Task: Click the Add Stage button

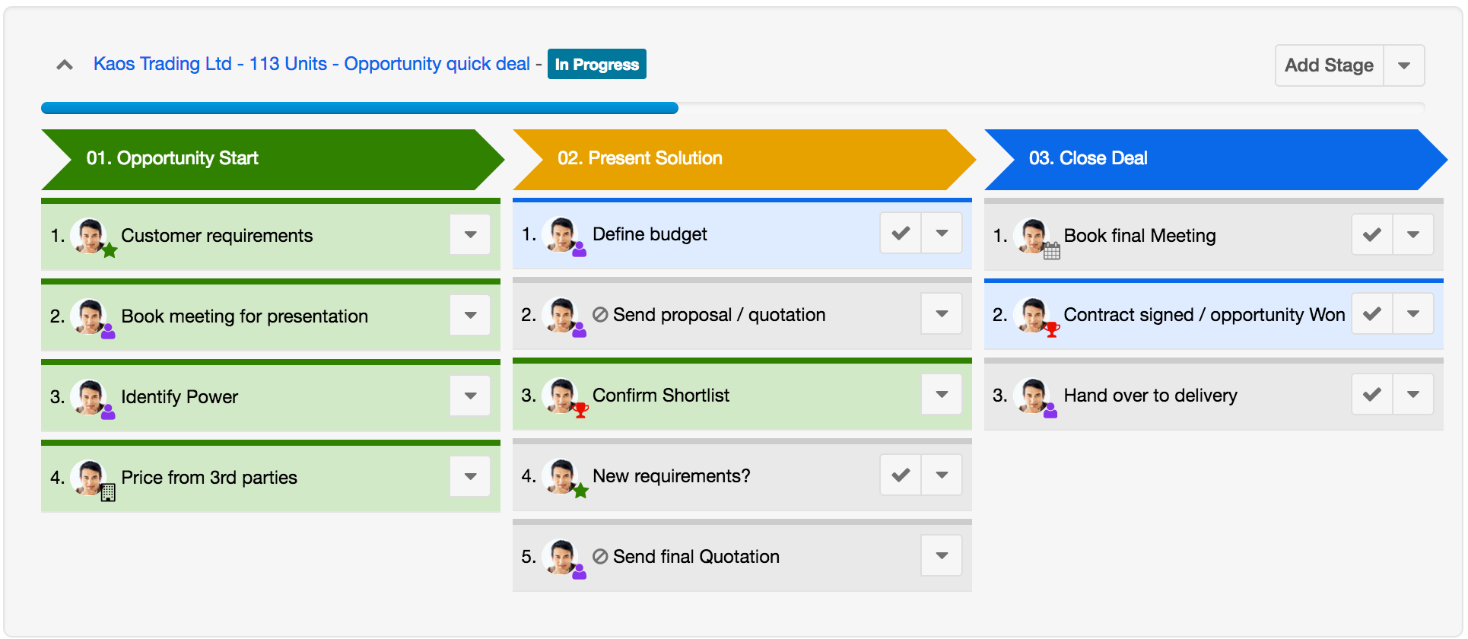Action: point(1329,65)
